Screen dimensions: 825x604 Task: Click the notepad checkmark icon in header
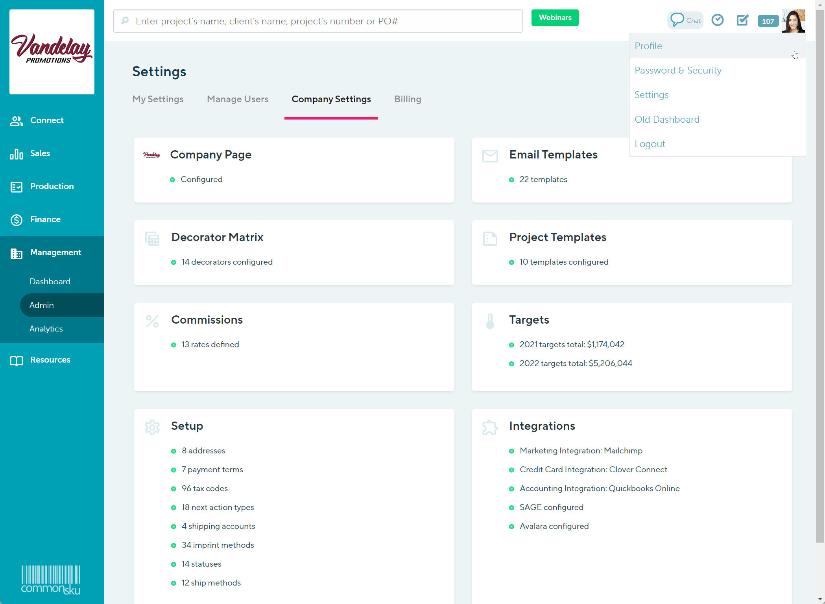(742, 20)
